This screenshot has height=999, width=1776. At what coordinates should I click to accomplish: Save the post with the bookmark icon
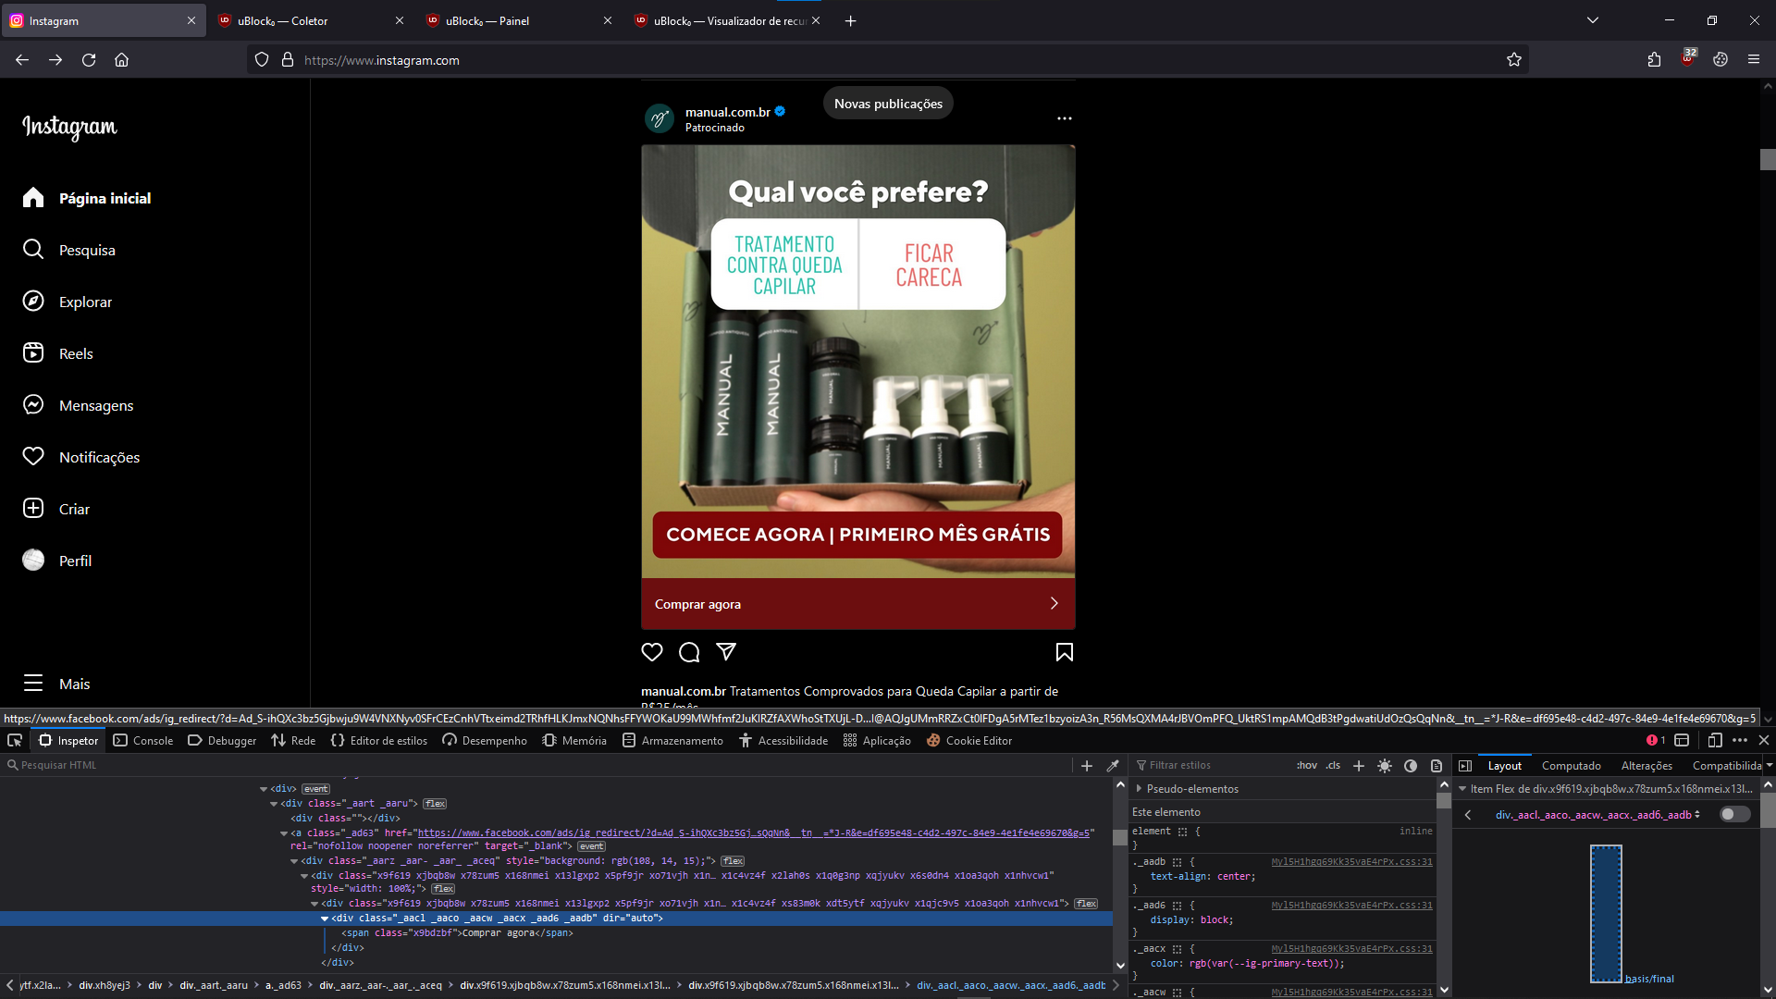(x=1064, y=652)
